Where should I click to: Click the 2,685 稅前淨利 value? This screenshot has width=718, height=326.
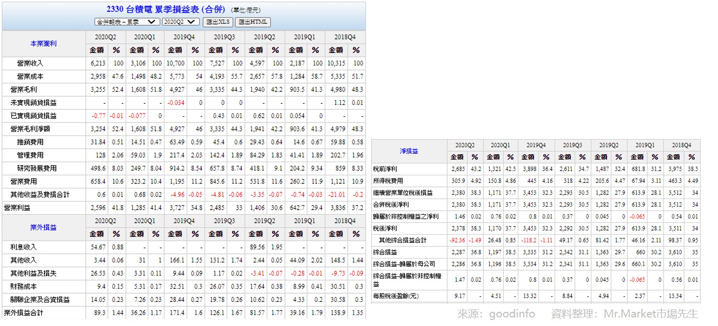[458, 169]
